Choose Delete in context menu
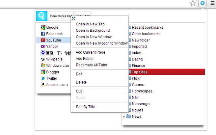Screen dimensions: 216x135 (x=81, y=82)
